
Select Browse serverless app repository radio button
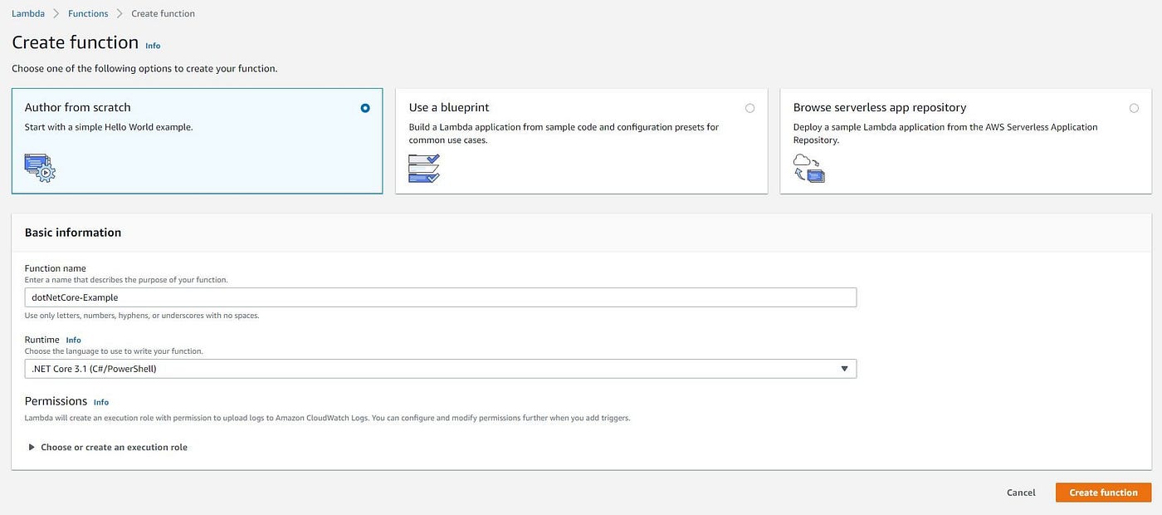click(1134, 108)
